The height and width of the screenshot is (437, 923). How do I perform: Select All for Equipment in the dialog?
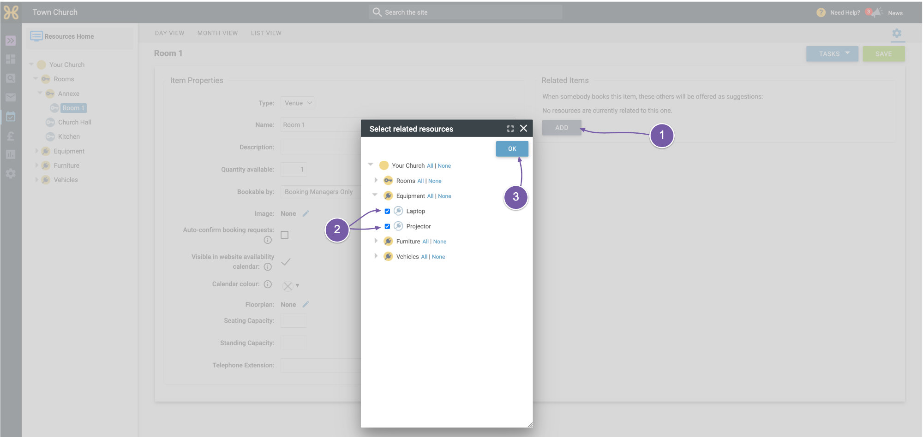(430, 196)
